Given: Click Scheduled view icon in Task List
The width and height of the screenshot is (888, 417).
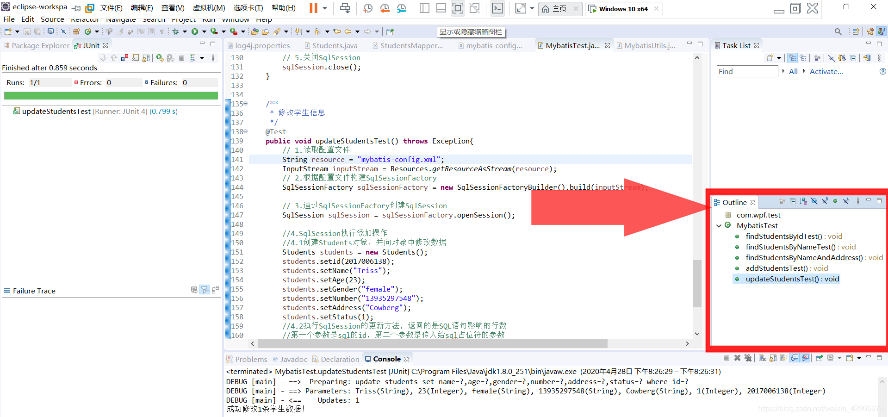Looking at the screenshot, I should point(803,58).
